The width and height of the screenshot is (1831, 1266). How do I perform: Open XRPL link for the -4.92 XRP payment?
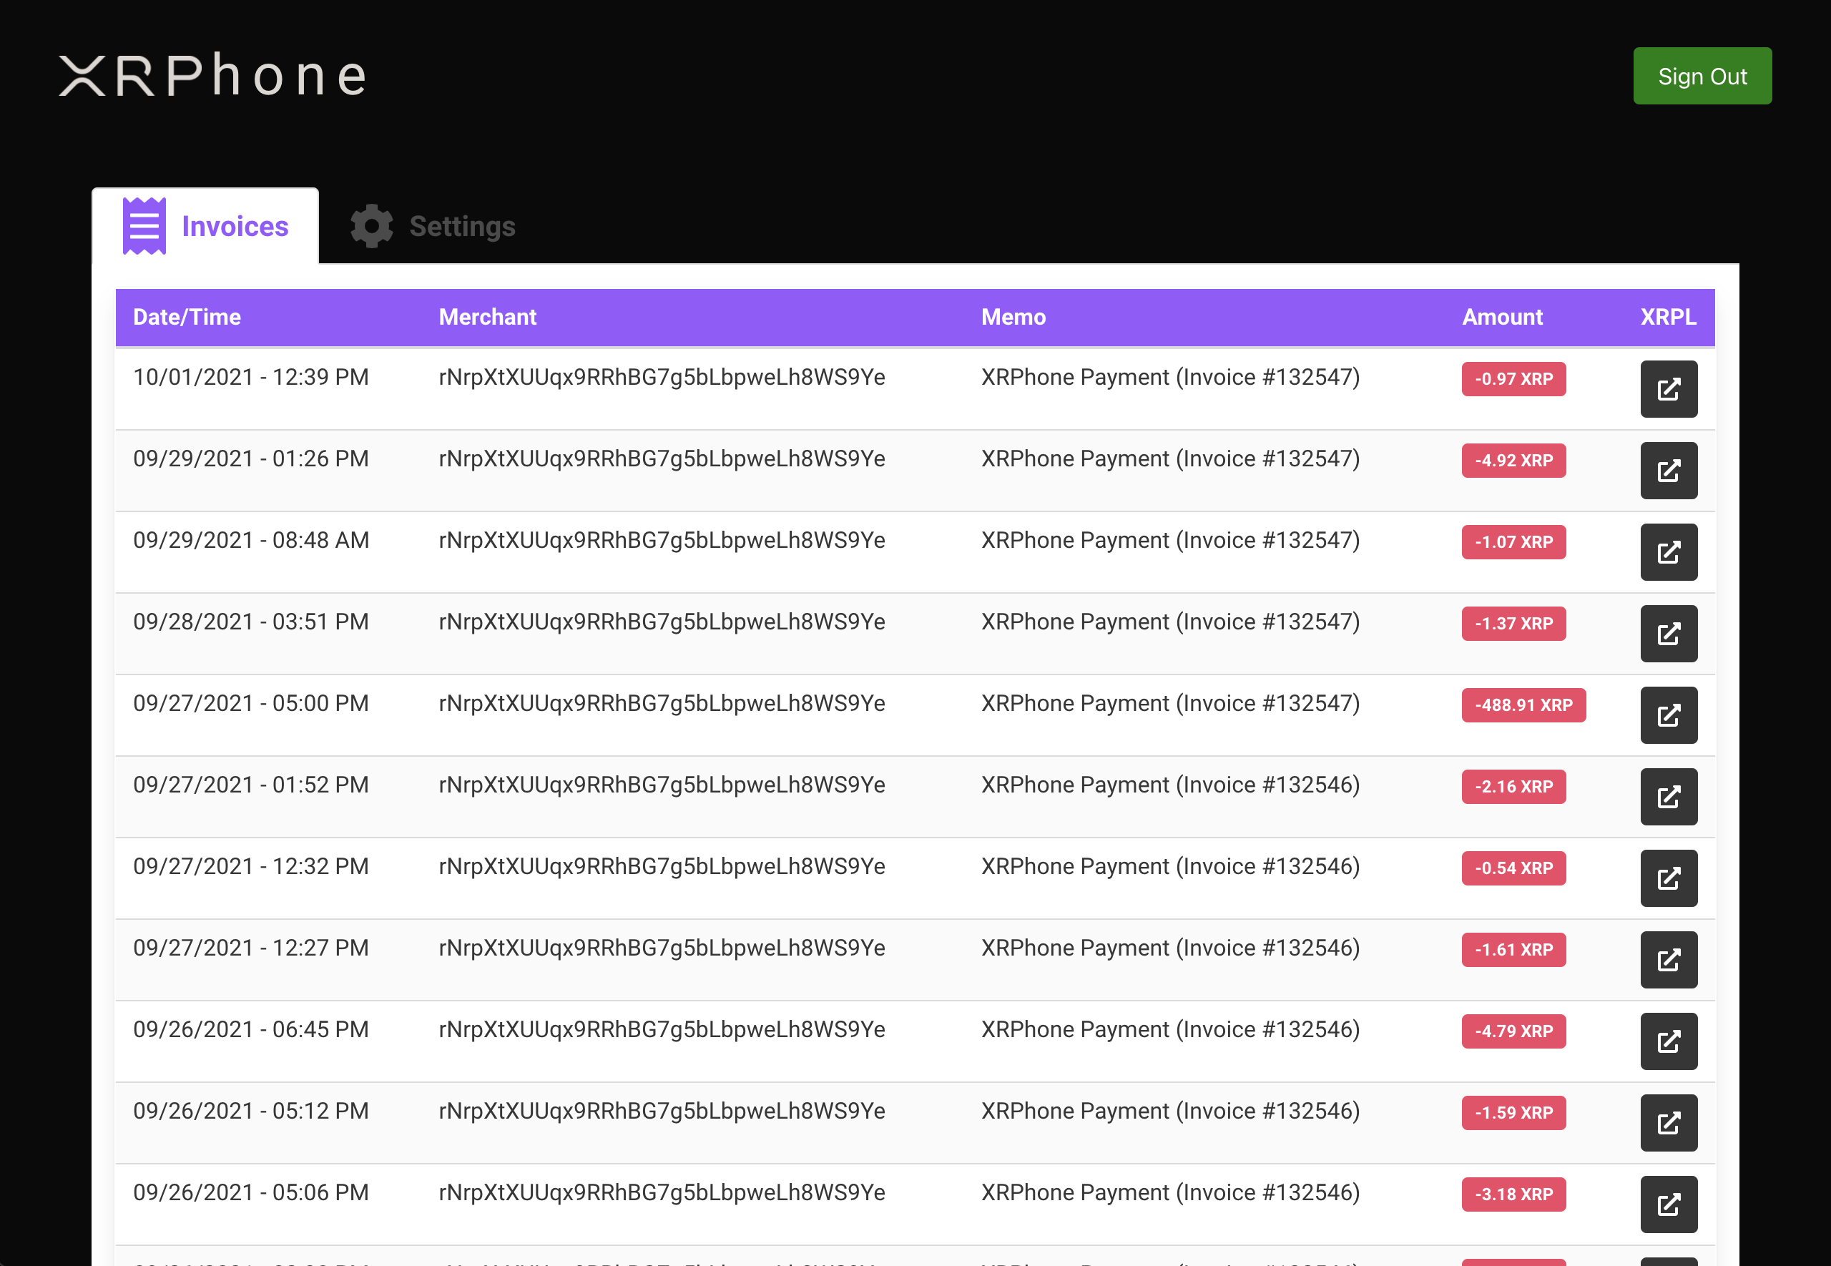[1669, 471]
